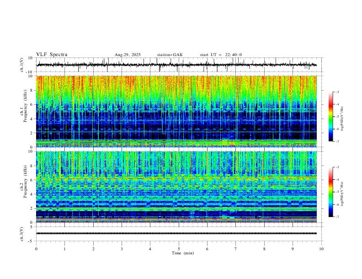Click the "4" kHz tick on ch.1 spectrogram
This screenshot has width=362, height=279.
click(x=32, y=119)
